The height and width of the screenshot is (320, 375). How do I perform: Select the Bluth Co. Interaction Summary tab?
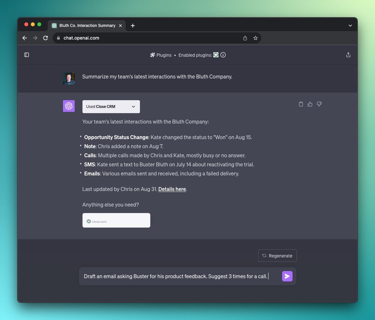tap(87, 26)
